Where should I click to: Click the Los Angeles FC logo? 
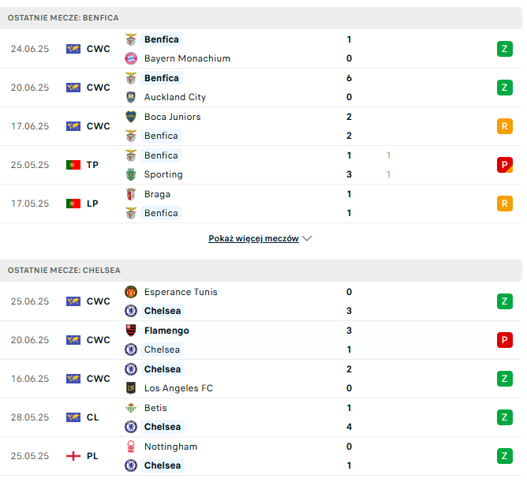131,388
